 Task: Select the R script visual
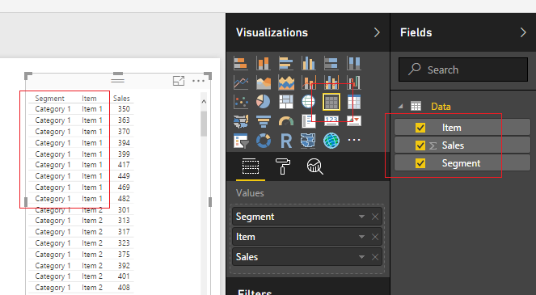(x=285, y=141)
